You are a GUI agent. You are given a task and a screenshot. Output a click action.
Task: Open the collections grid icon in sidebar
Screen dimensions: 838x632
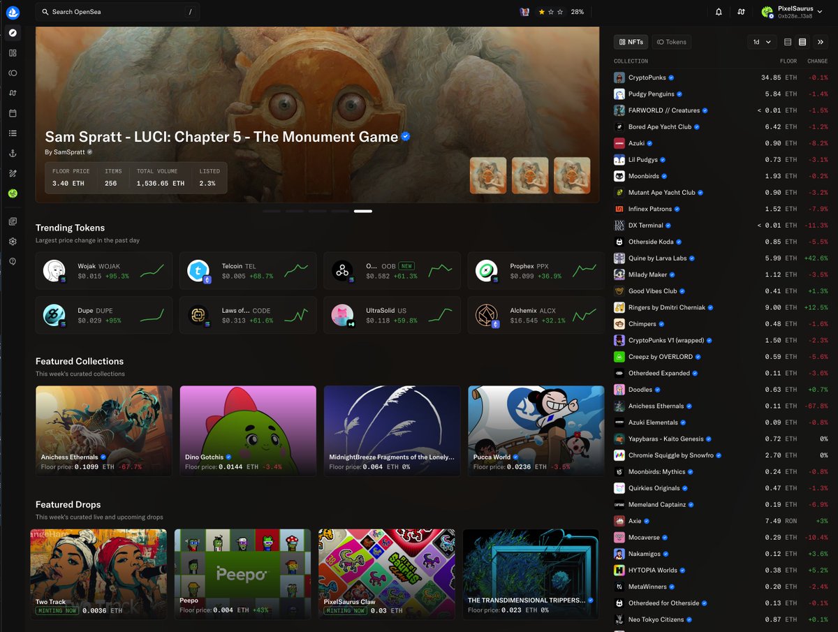[13, 53]
